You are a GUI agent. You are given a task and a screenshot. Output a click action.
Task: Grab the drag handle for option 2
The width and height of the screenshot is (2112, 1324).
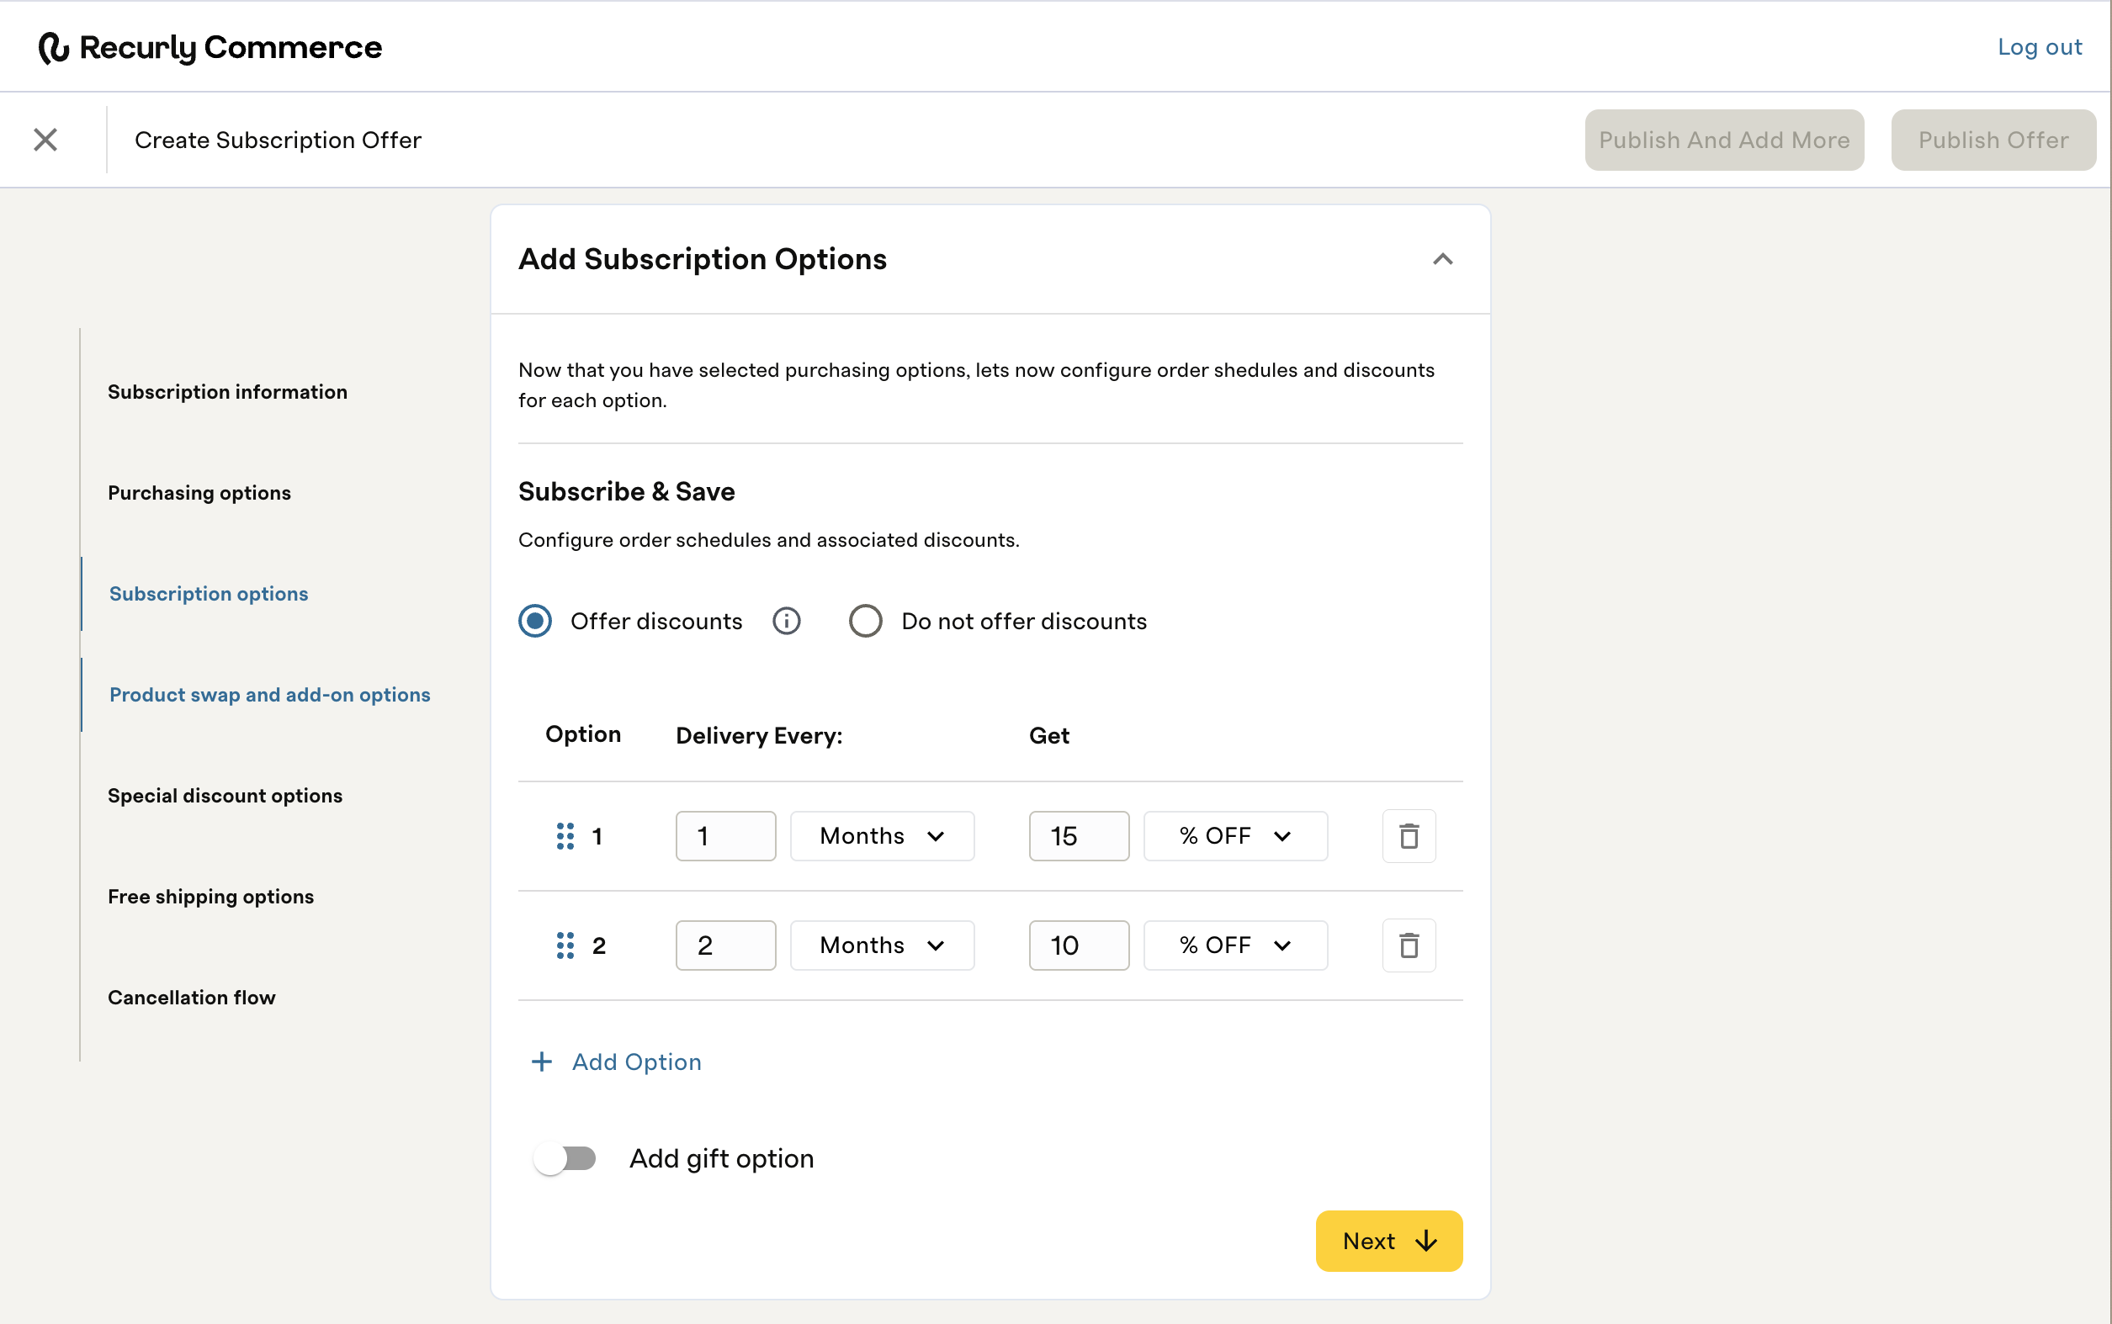565,945
